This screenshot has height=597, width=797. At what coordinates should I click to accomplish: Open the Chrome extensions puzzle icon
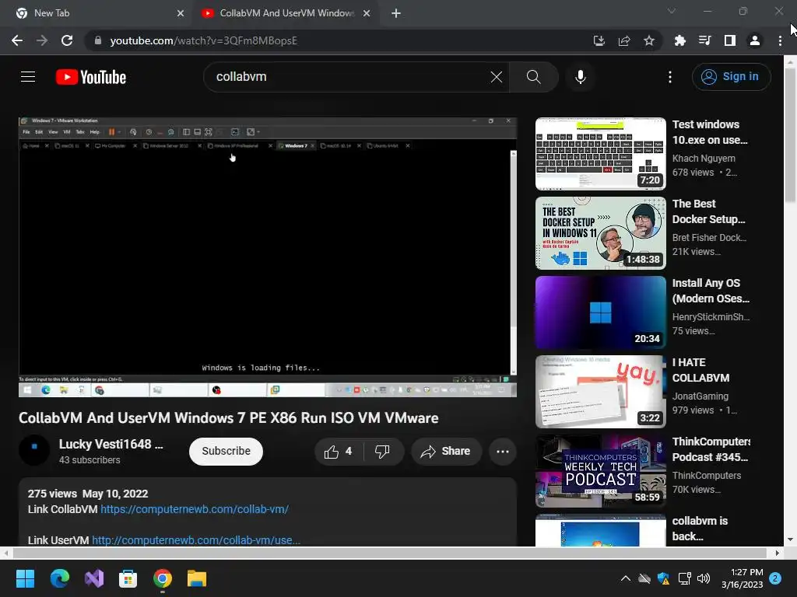pyautogui.click(x=679, y=40)
